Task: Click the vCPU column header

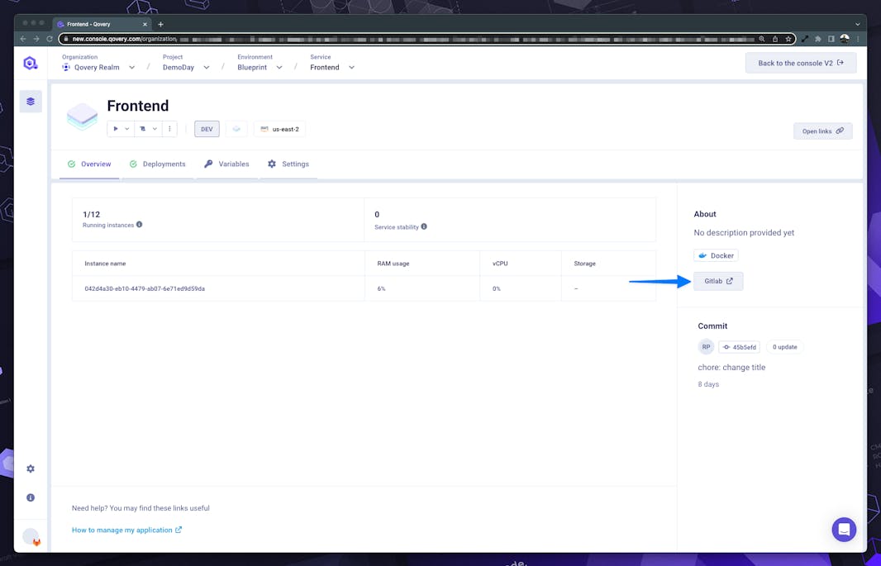Action: [500, 264]
